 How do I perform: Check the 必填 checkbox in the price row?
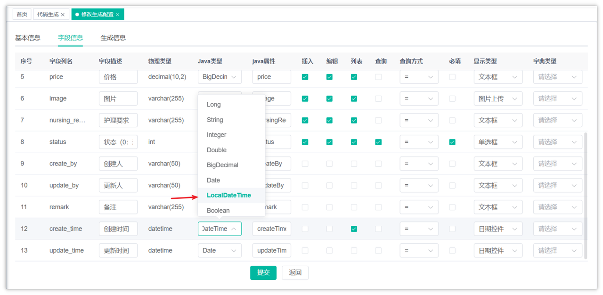click(452, 77)
